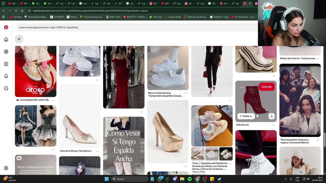The width and height of the screenshot is (326, 183).
Task: Click the Create plus icon in sidebar
Action: (6, 64)
